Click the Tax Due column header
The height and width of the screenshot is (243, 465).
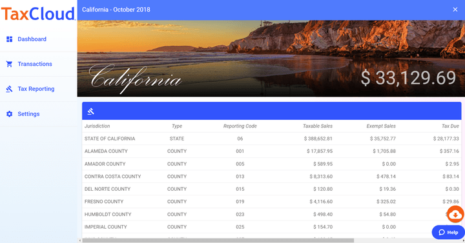point(450,126)
